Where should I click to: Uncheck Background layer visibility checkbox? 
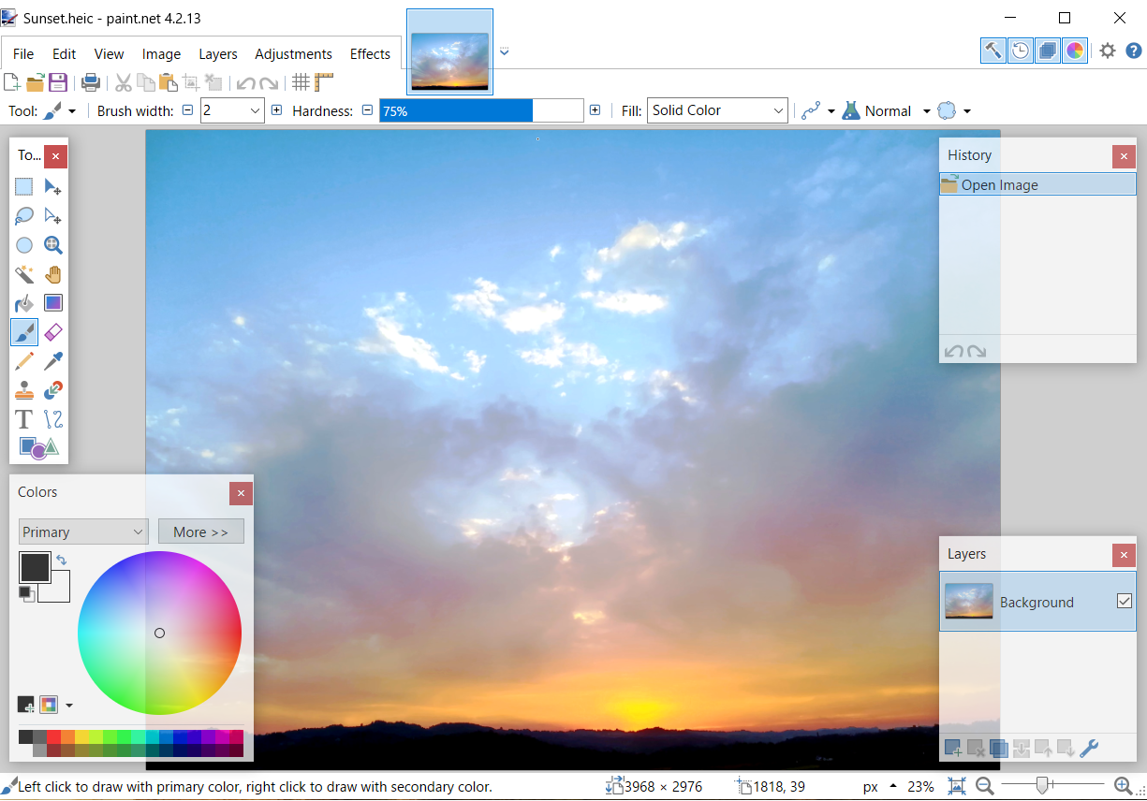pyautogui.click(x=1125, y=602)
